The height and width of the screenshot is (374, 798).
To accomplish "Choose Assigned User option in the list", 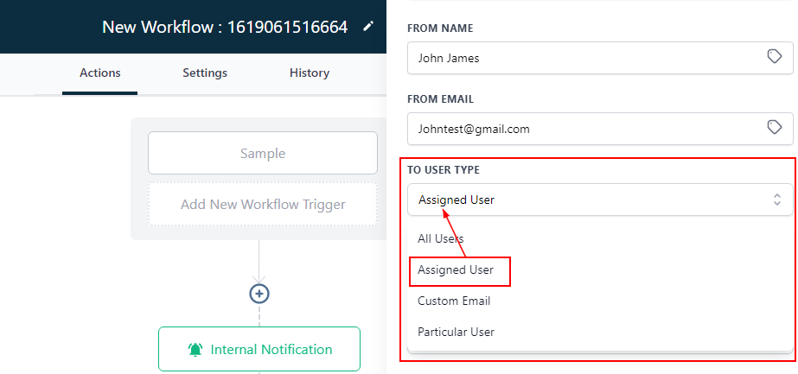I will pyautogui.click(x=456, y=269).
